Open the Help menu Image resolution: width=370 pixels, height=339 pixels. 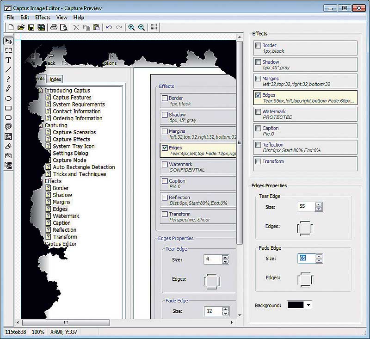tap(79, 18)
